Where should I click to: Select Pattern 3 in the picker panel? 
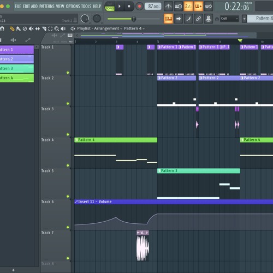[17, 69]
